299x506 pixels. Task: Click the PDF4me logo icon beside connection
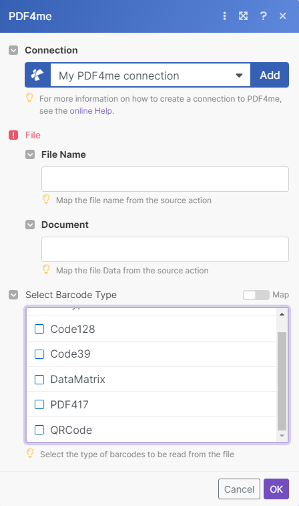pos(37,75)
